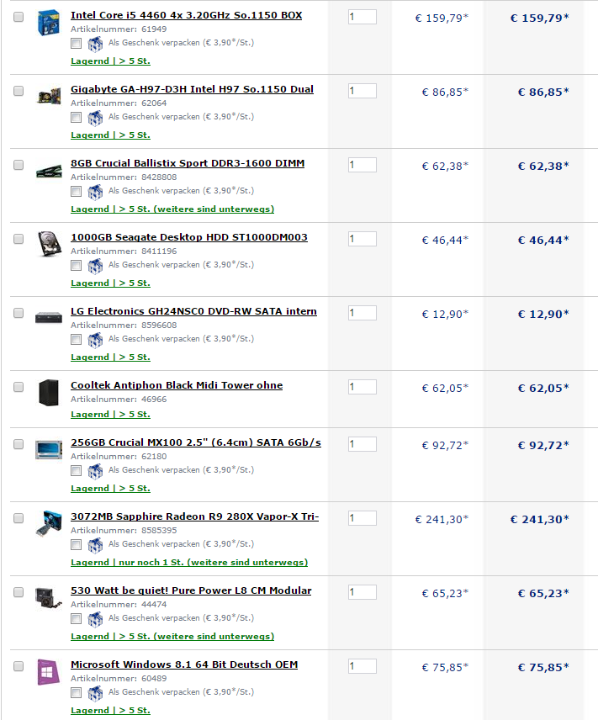Image resolution: width=598 pixels, height=720 pixels.
Task: Click the Sapphire Radeon graphics card image
Action: pos(48,523)
